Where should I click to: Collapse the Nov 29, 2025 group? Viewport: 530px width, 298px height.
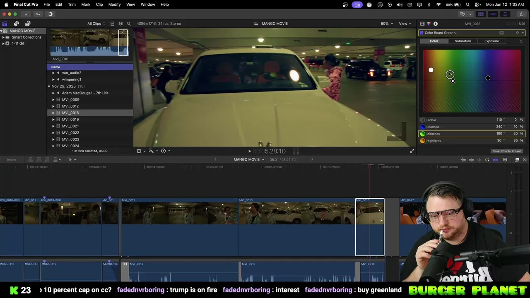49,87
